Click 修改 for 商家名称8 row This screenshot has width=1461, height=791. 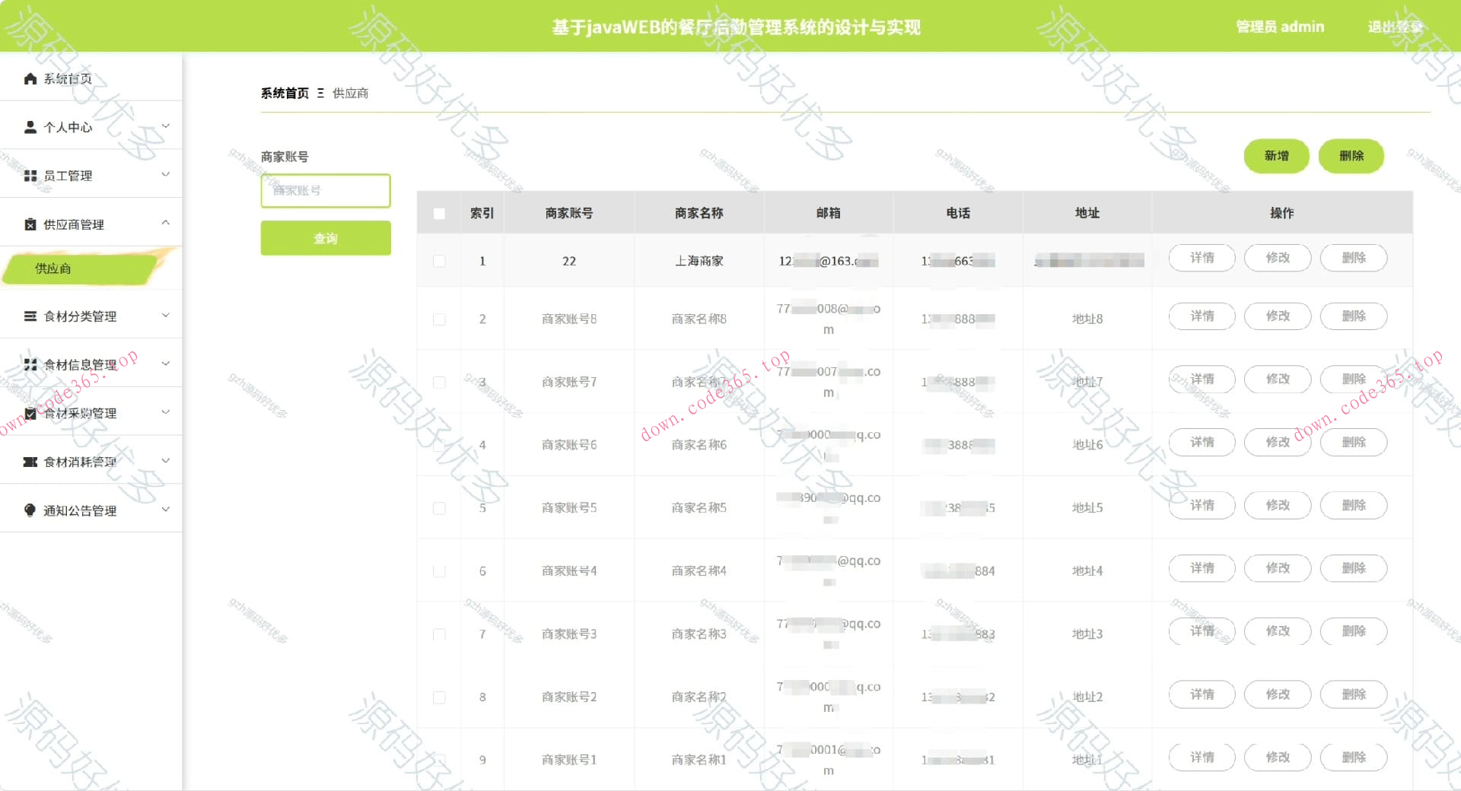pos(1278,316)
